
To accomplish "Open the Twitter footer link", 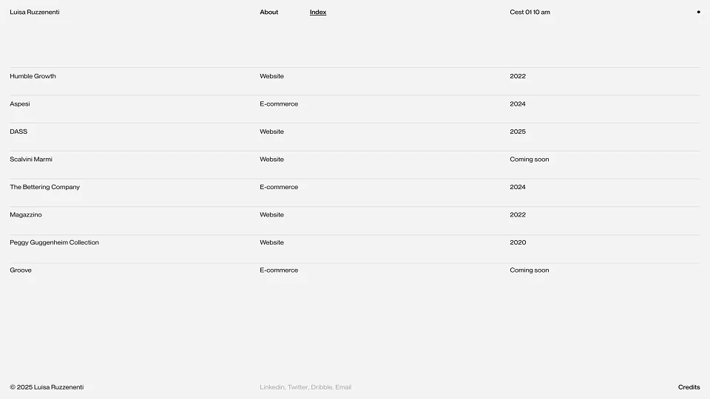I will coord(297,387).
